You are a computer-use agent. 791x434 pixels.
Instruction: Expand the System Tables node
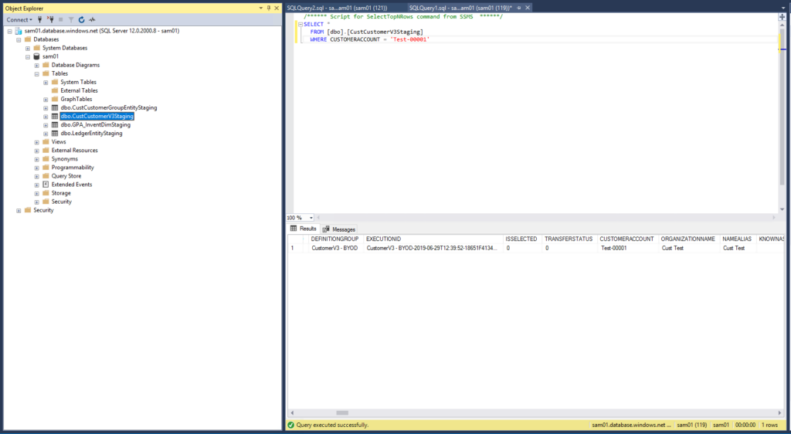[x=46, y=83]
